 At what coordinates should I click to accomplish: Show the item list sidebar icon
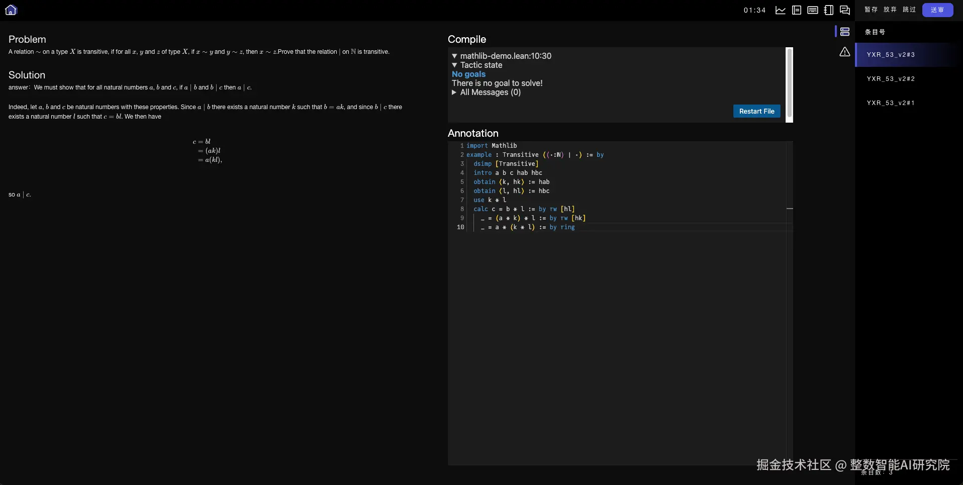845,32
